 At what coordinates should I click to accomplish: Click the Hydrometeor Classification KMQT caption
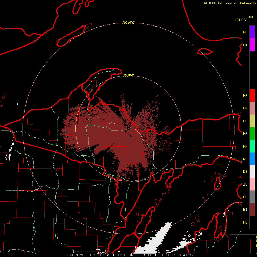130,255
